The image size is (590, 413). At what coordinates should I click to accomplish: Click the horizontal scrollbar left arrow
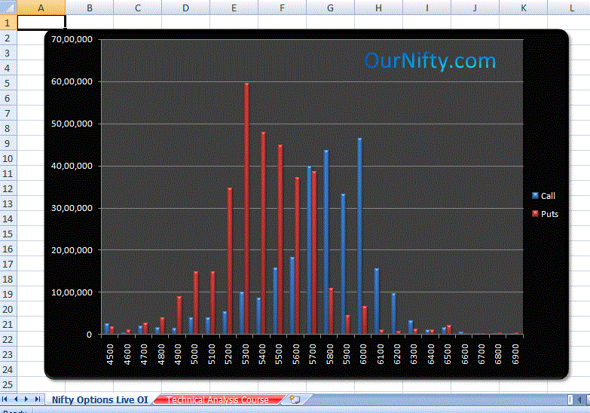point(580,399)
